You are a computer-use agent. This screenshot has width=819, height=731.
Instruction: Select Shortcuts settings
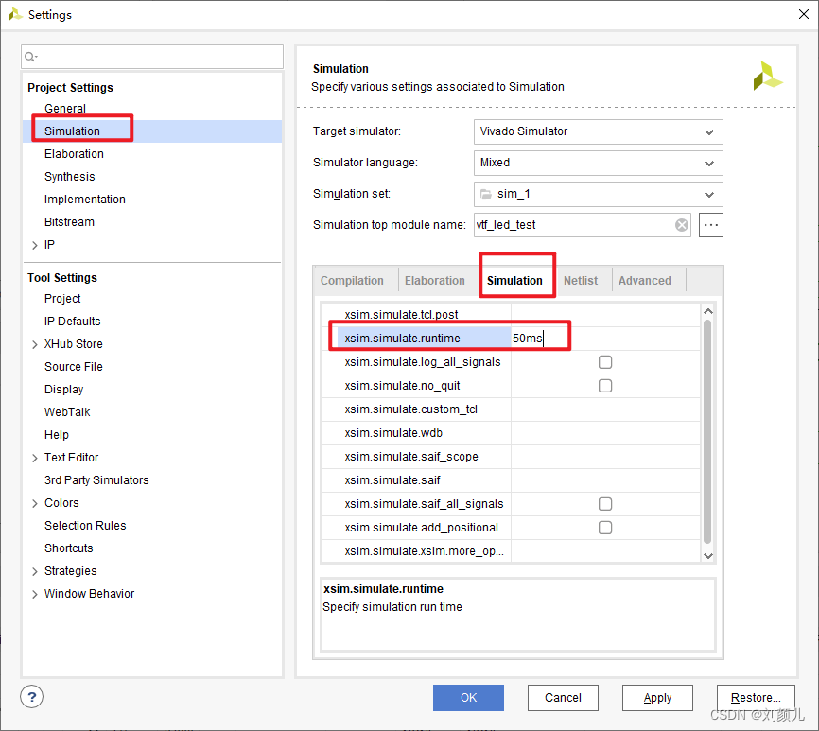(68, 548)
